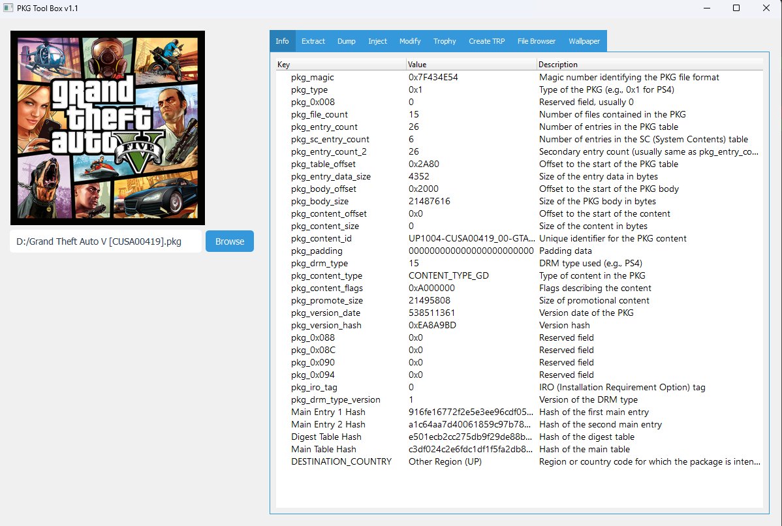
Task: Select the pkg_type key
Action: click(309, 90)
